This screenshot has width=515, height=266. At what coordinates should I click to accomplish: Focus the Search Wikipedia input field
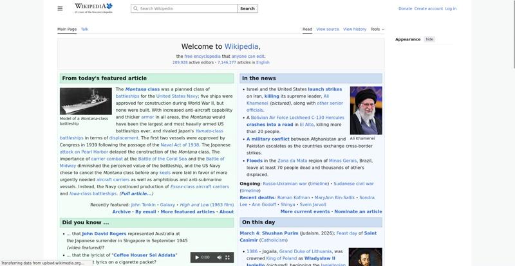click(x=187, y=9)
